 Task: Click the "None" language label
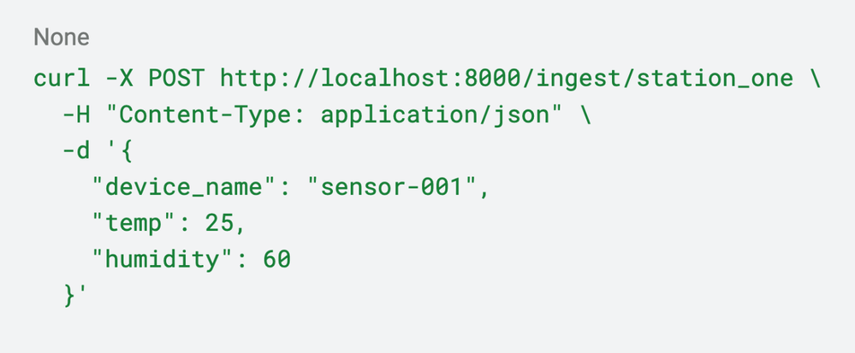click(61, 38)
